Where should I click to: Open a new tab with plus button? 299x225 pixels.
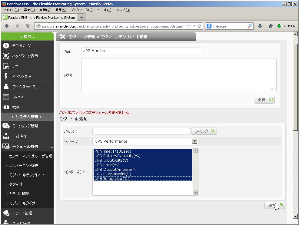[x=81, y=17]
